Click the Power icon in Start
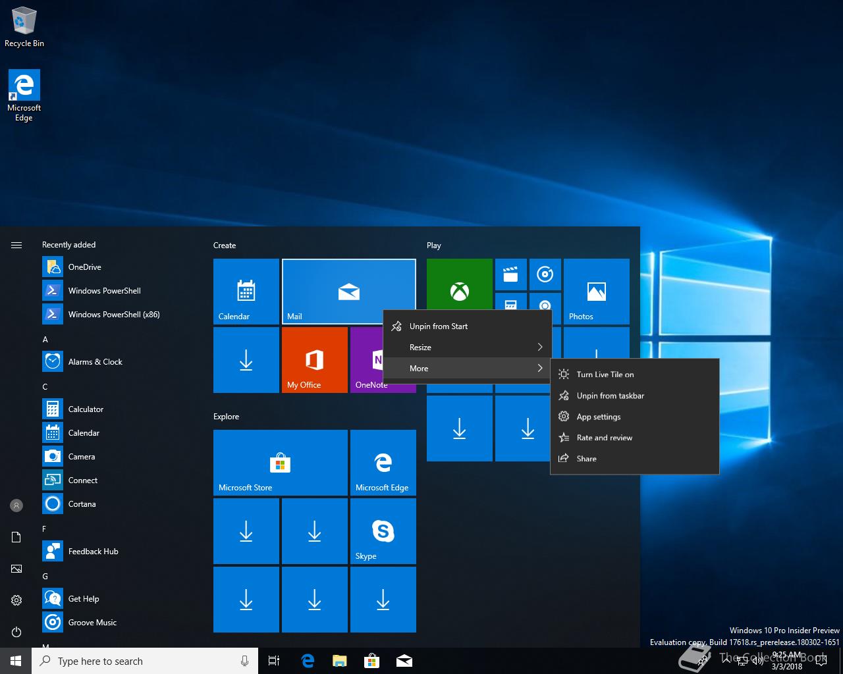Viewport: 843px width, 674px height. pyautogui.click(x=16, y=632)
